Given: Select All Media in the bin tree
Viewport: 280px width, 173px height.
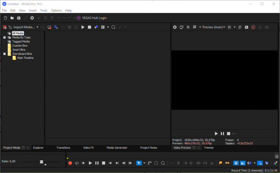Looking at the screenshot, I should [18, 33].
